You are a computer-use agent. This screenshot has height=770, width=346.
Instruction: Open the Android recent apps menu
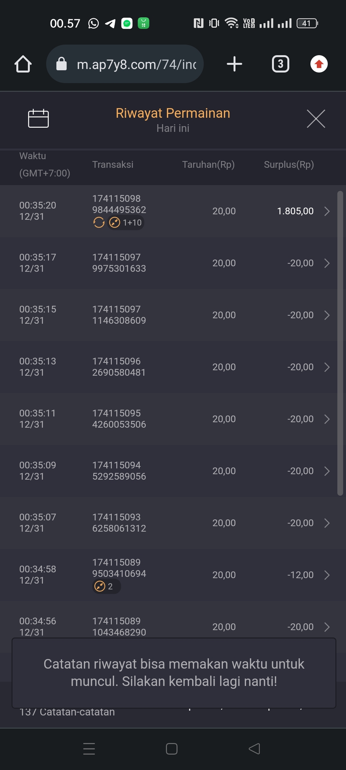pyautogui.click(x=89, y=749)
